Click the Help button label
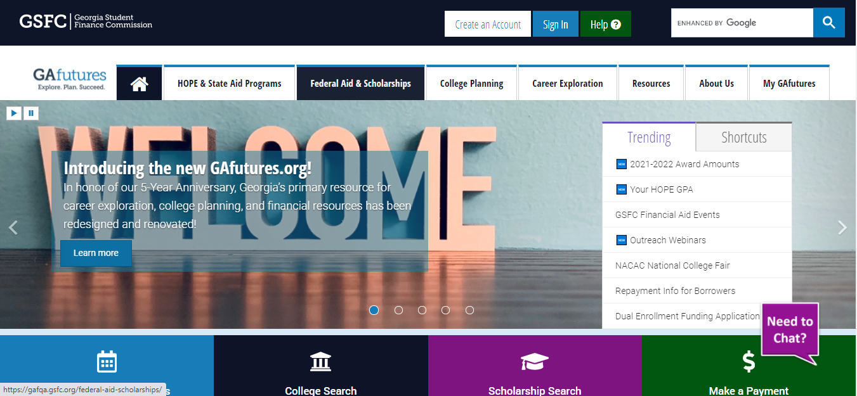The image size is (857, 396). (599, 25)
